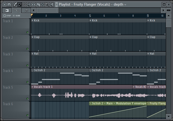This screenshot has height=121, width=173.
Task: Open the first Hat clip's menu icon
Action: (32, 54)
